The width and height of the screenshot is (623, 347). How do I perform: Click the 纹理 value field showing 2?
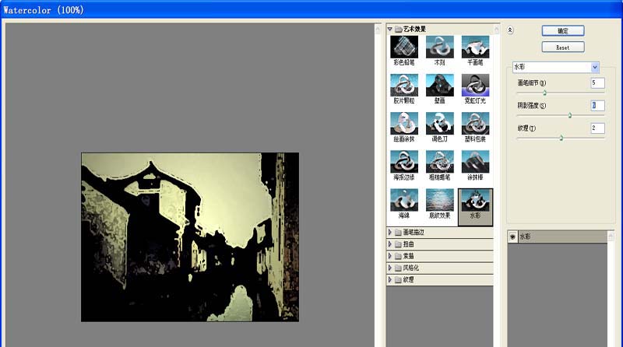pos(597,128)
